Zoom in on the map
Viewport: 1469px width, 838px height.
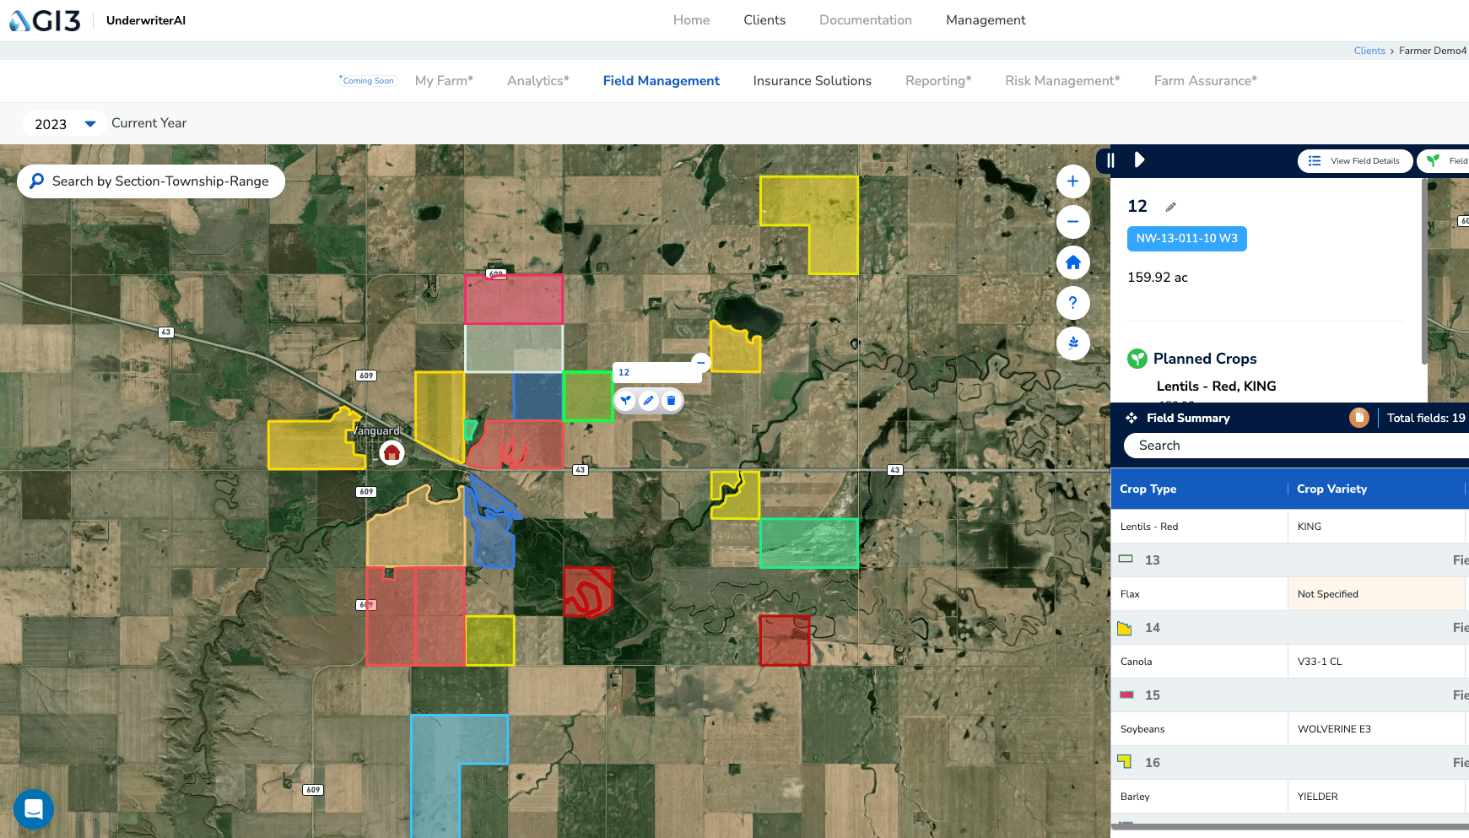(1072, 181)
